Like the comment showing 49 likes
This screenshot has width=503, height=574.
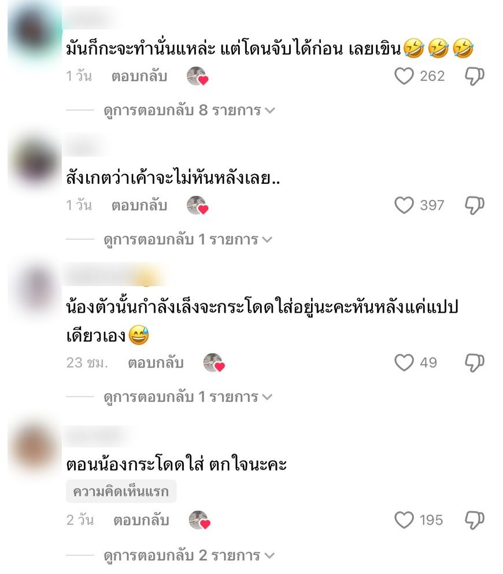tap(404, 363)
